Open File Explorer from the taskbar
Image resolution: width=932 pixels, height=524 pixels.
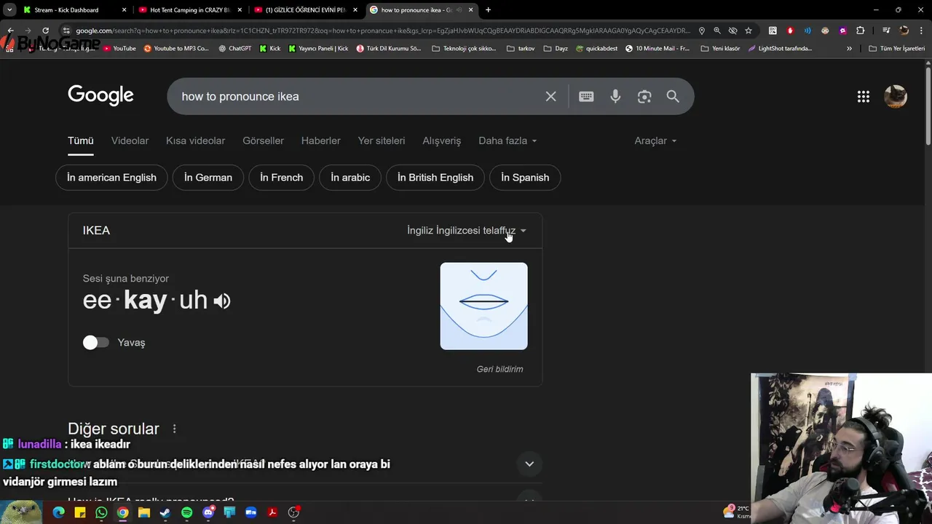144,512
